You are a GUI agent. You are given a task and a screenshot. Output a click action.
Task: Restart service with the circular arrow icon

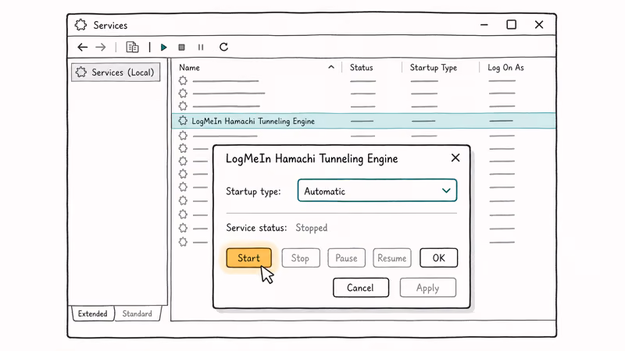pyautogui.click(x=223, y=47)
